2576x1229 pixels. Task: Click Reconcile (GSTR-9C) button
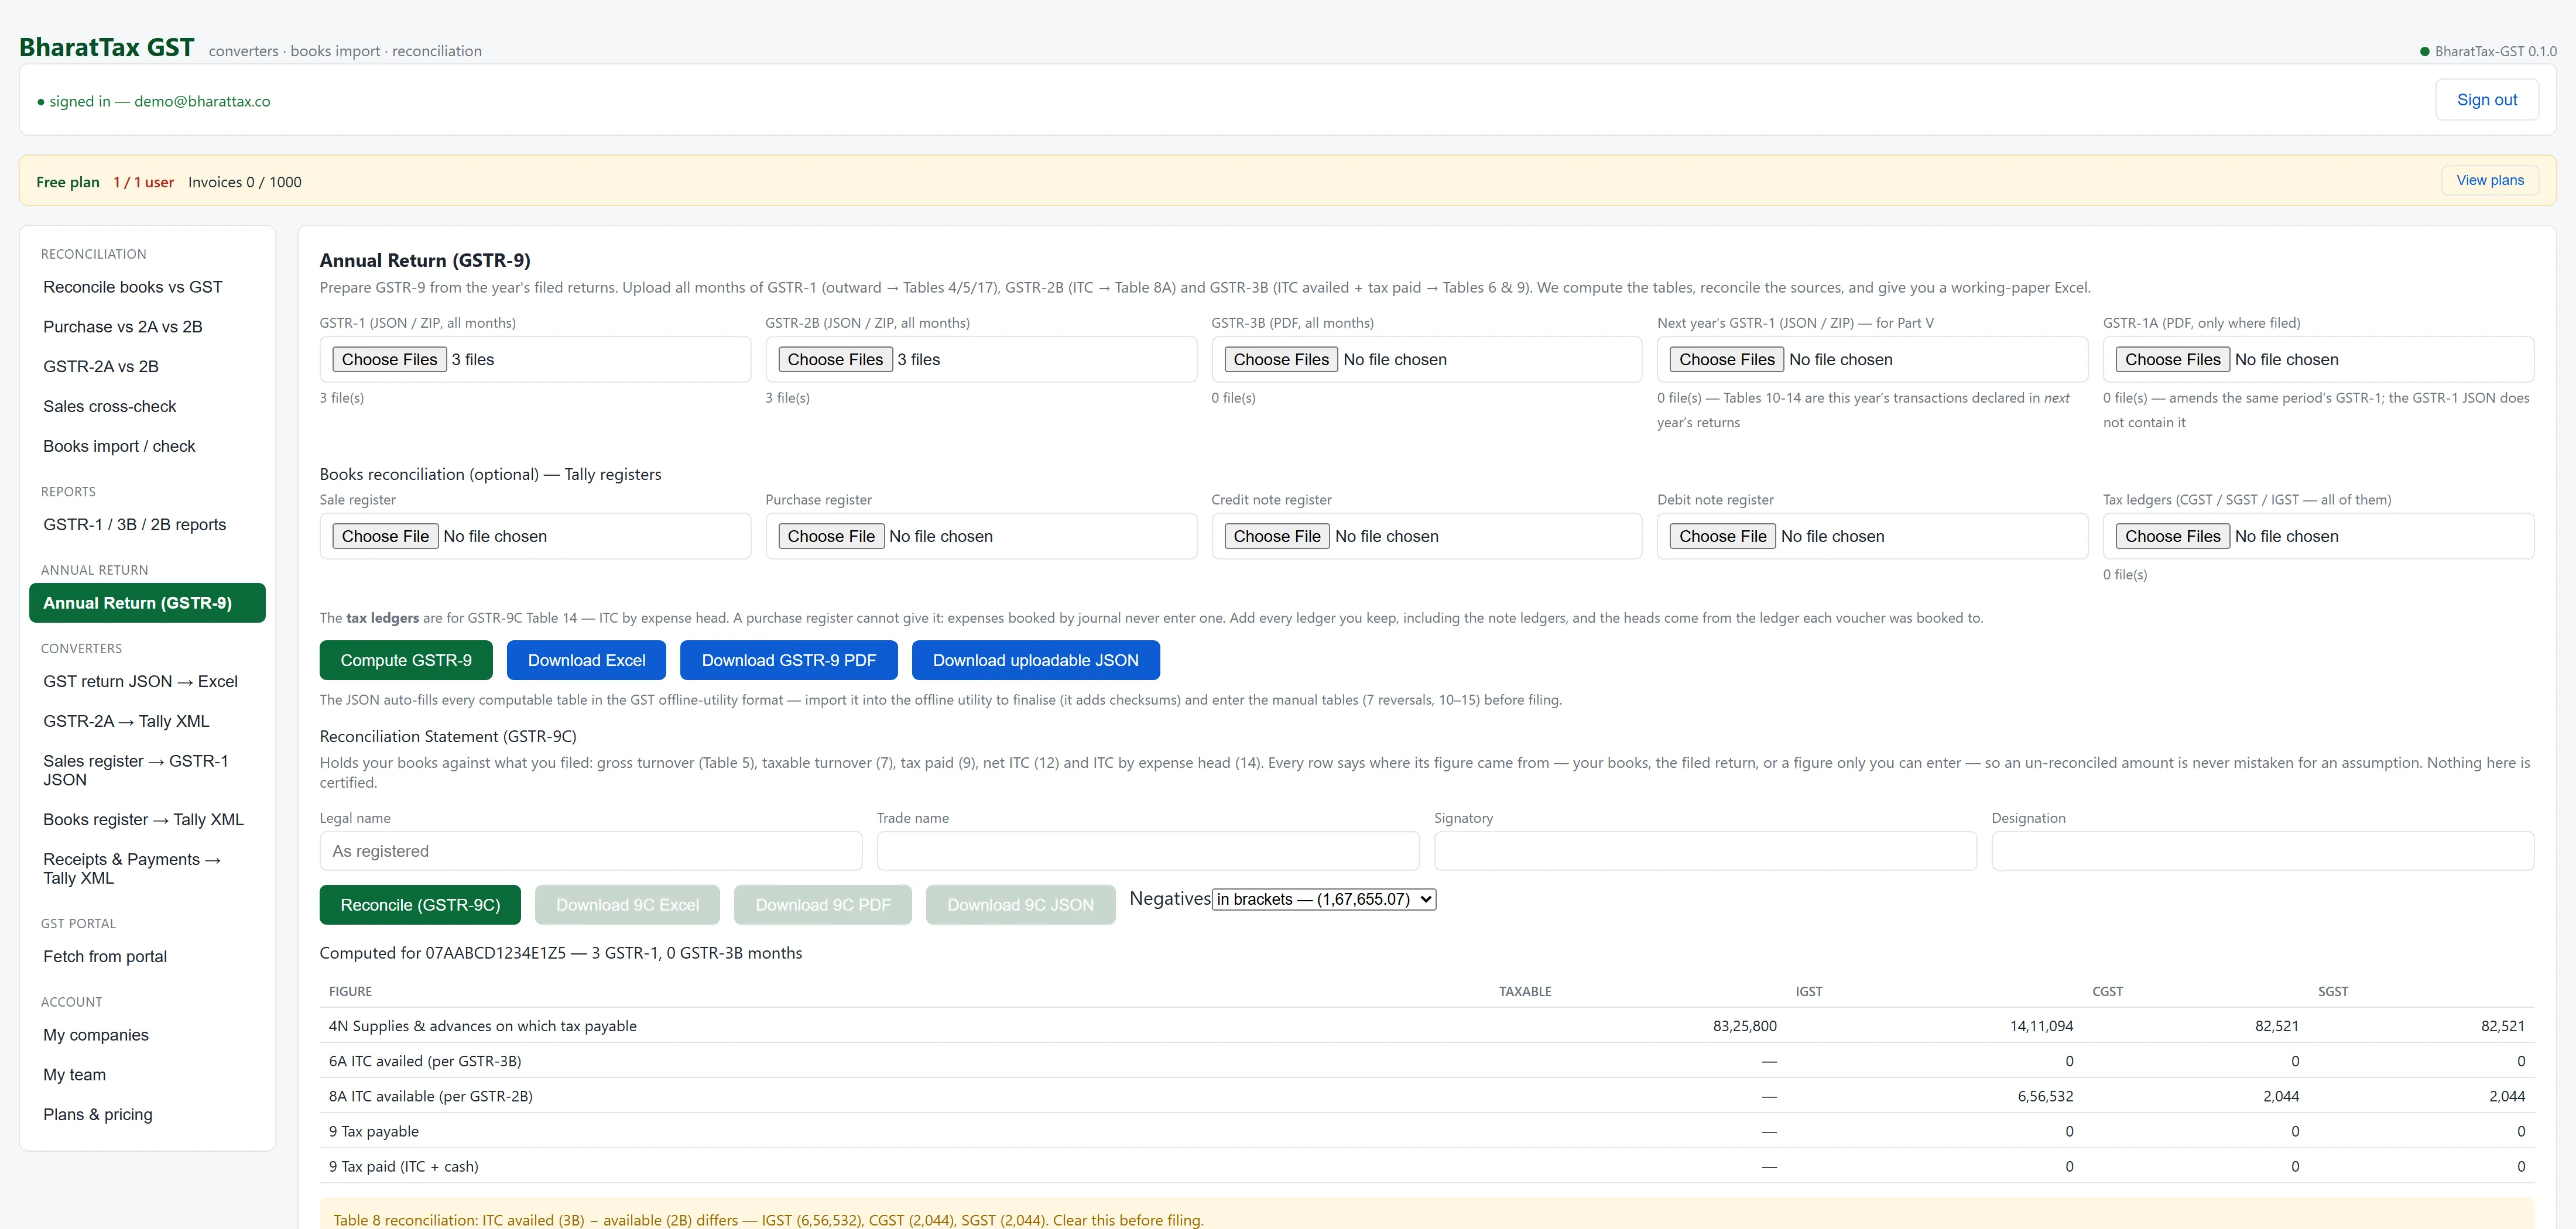(x=420, y=905)
